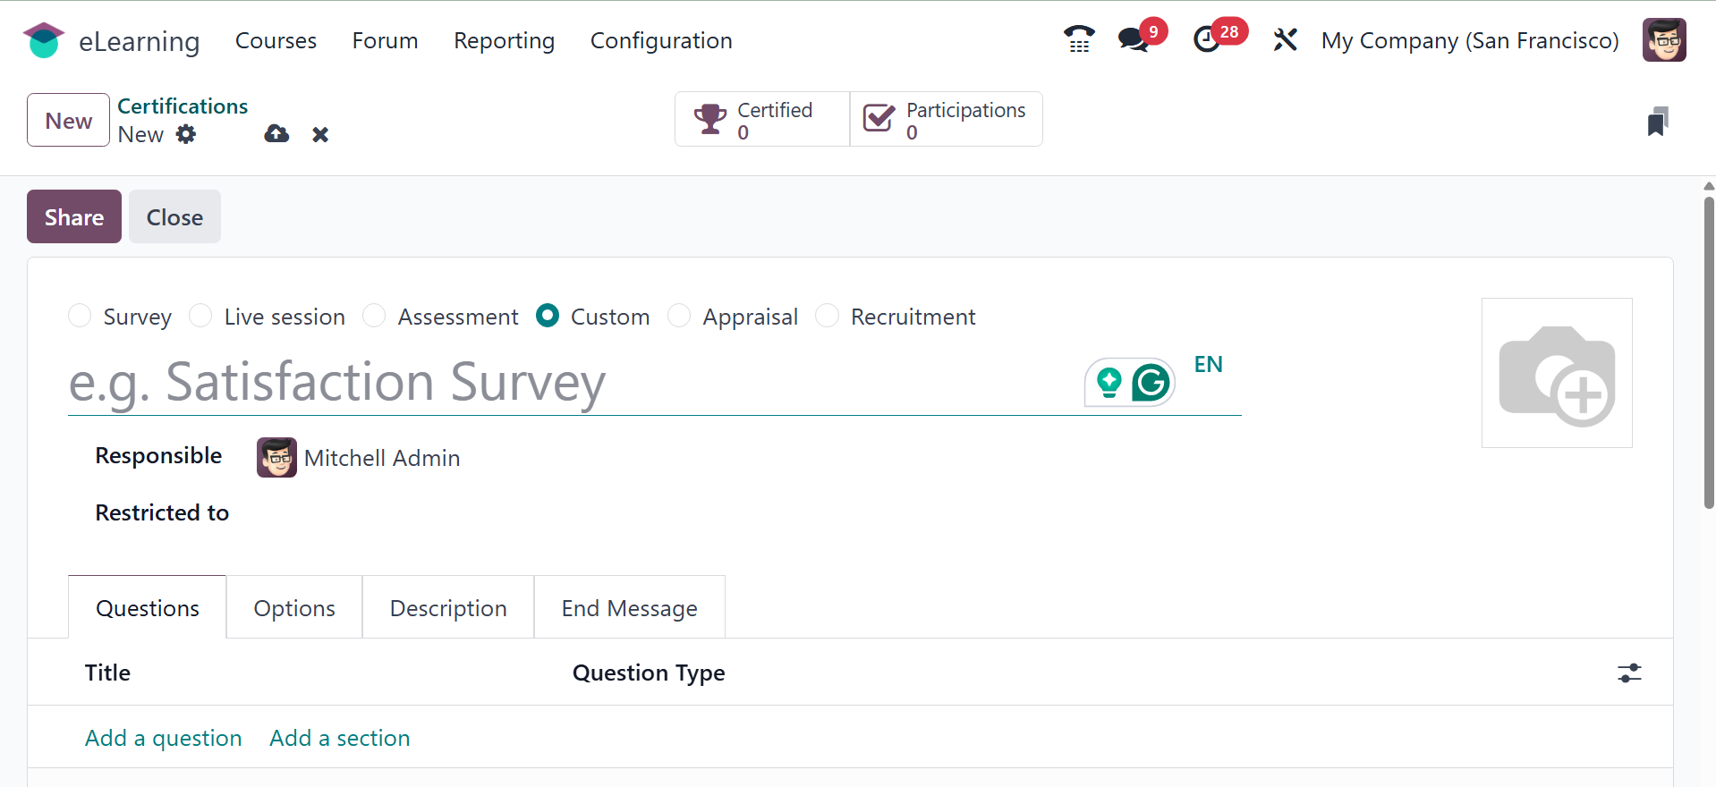Viewport: 1716px width, 787px height.
Task: Click the Add a question link
Action: [164, 738]
